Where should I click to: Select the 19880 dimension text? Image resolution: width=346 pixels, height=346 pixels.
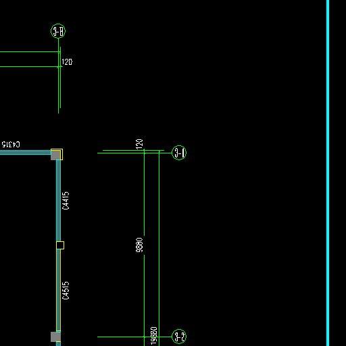154,336
